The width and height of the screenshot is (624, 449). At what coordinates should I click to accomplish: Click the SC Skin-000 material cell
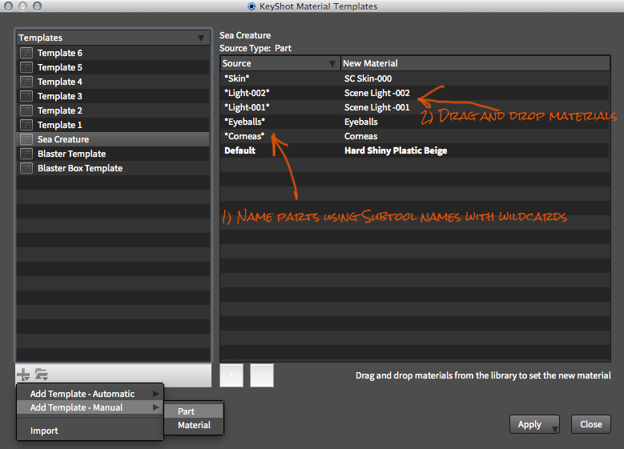(368, 78)
